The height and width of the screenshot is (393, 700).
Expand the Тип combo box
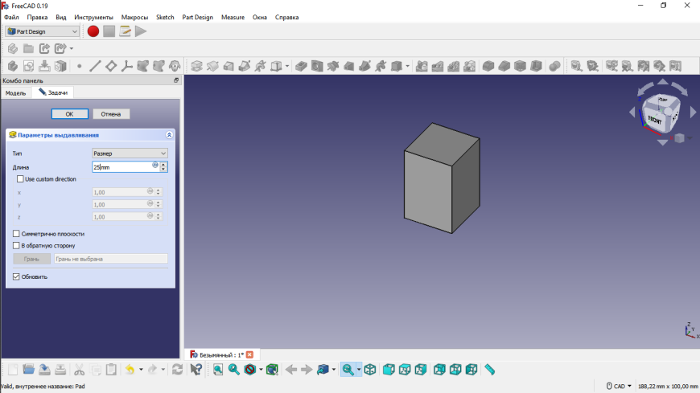pos(129,153)
